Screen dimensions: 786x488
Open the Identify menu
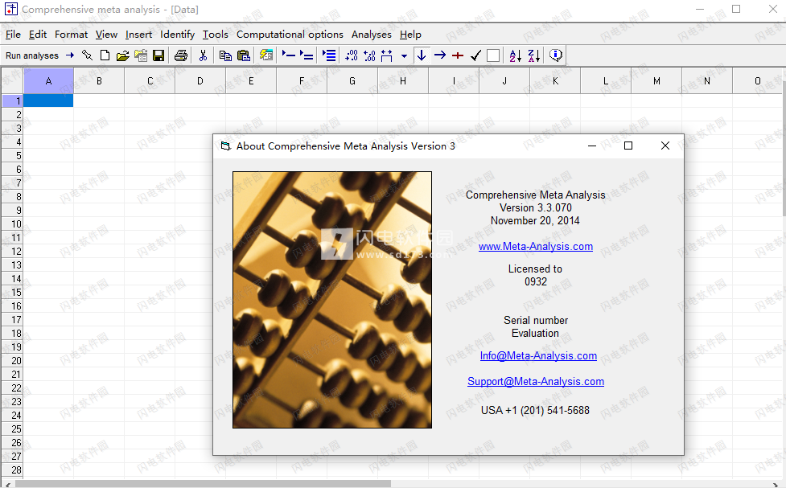178,34
